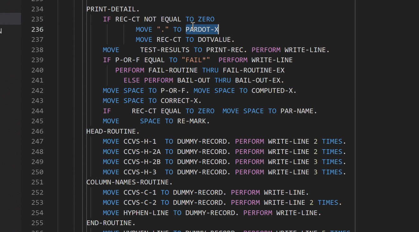Viewport: 419px width, 232px height.
Task: Click the ELSE keyword on line 241
Action: [x=132, y=80]
